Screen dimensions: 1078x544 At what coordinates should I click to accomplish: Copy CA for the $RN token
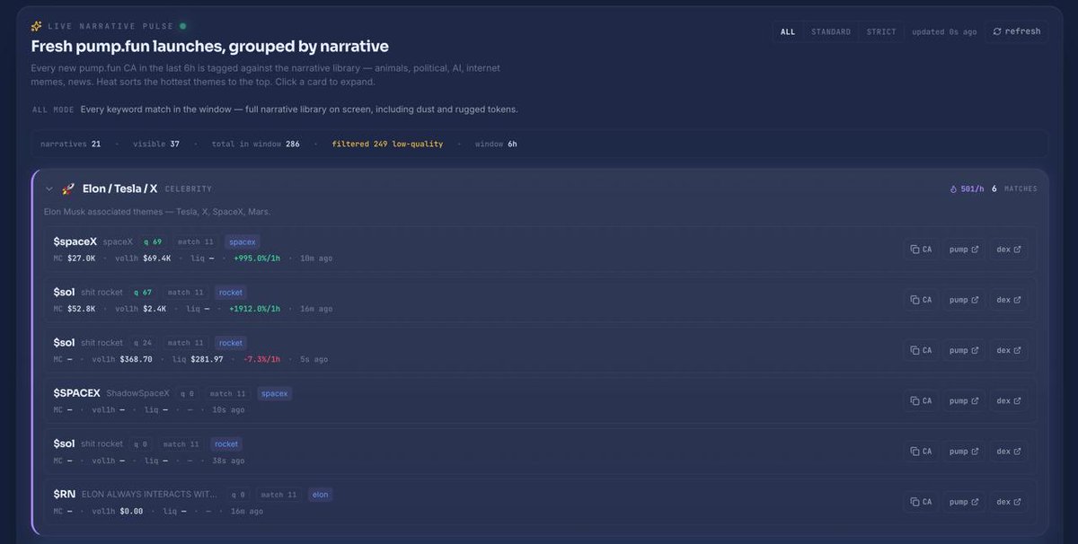[x=921, y=502]
